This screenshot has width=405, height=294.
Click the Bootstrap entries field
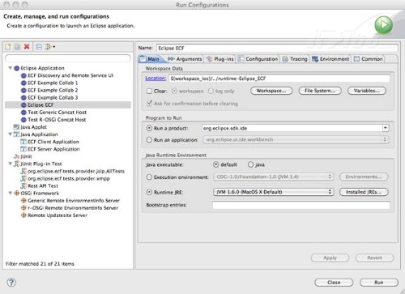coord(301,205)
